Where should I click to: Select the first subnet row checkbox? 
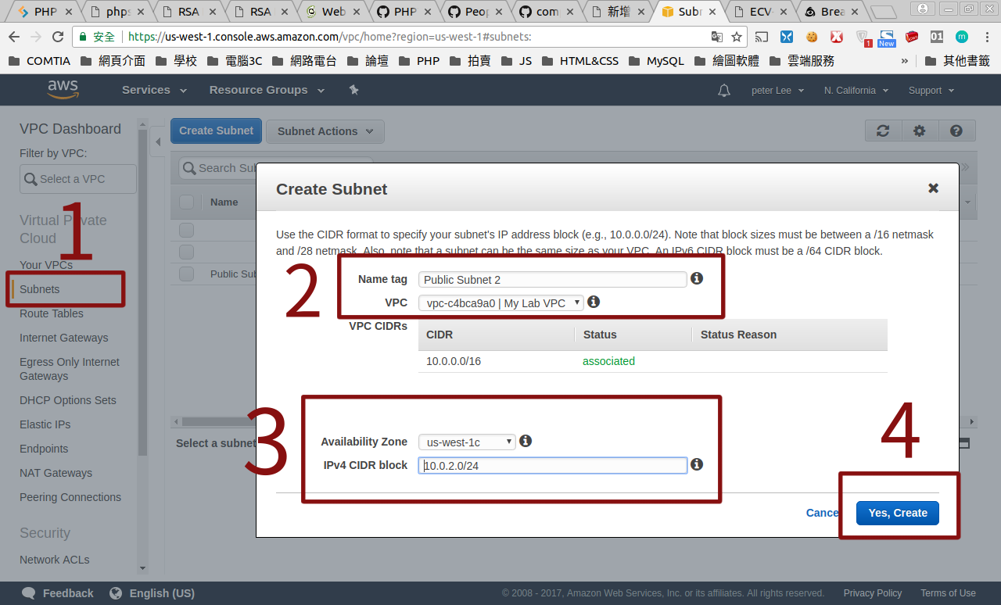tap(187, 230)
